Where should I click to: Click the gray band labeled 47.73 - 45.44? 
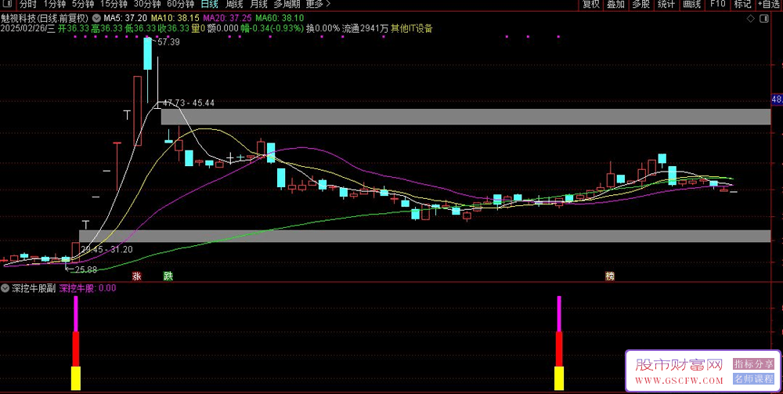click(467, 117)
